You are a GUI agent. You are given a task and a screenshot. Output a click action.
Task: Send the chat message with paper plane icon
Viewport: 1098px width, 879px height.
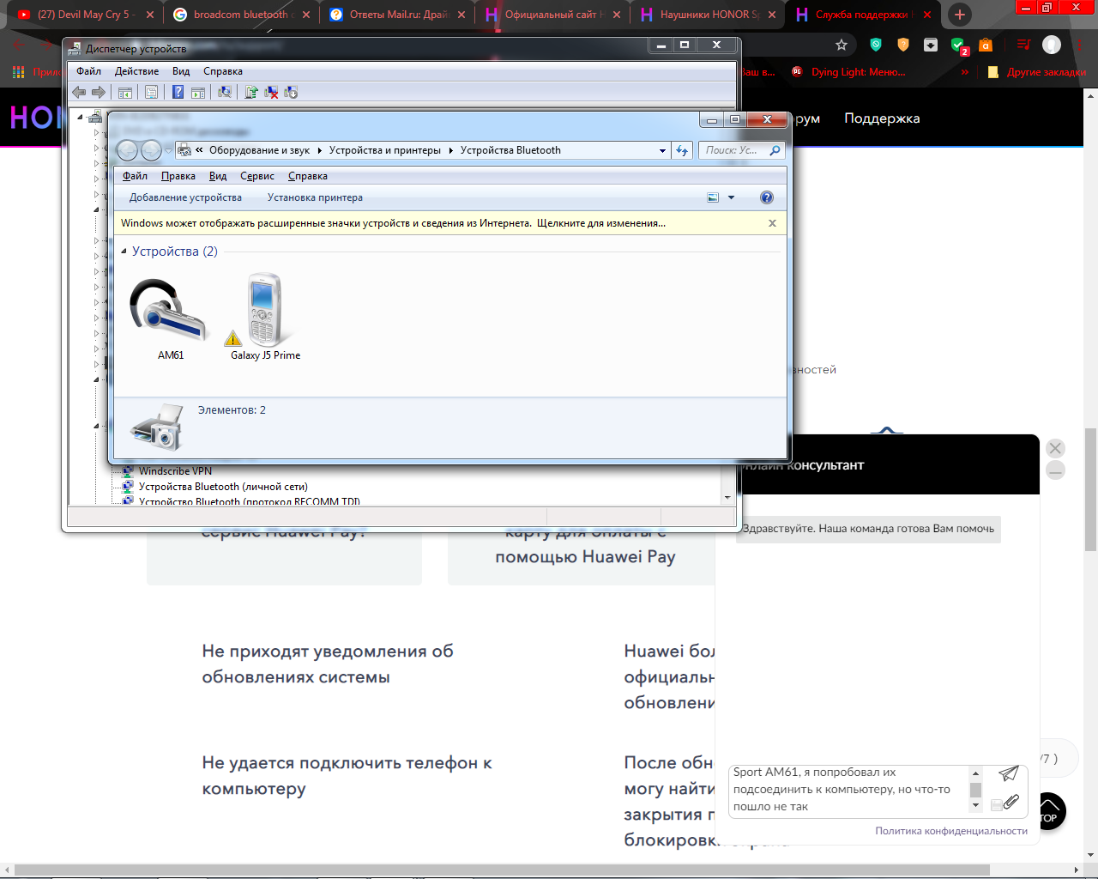click(x=1009, y=773)
